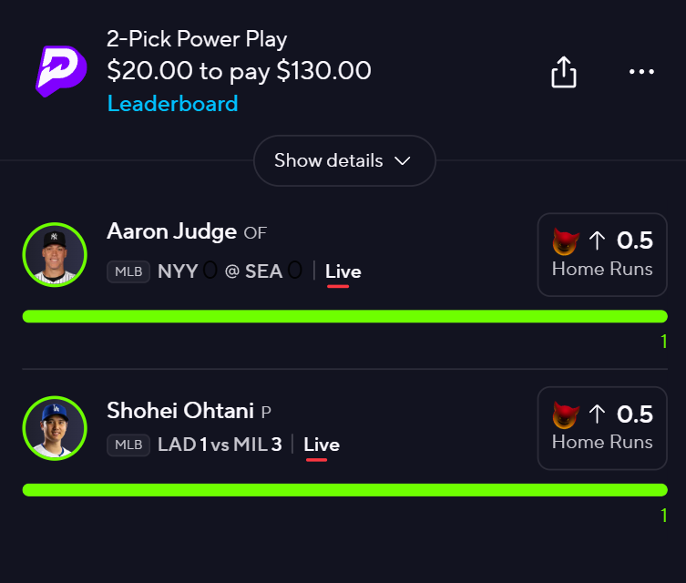This screenshot has width=686, height=583.
Task: Click Shohei Ohtani's profile photo
Action: (55, 428)
